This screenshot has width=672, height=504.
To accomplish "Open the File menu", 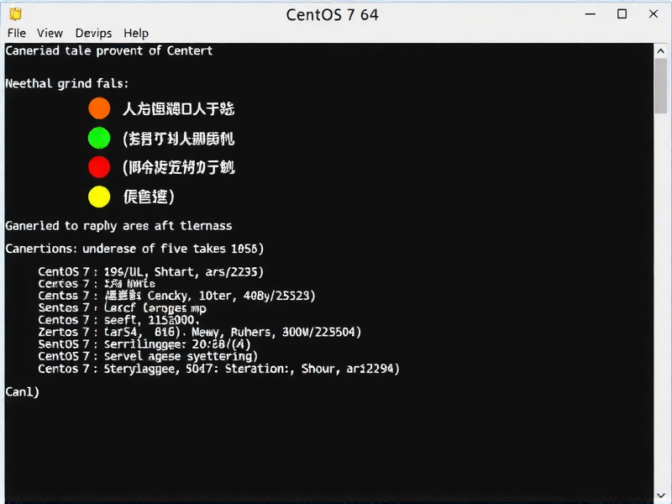I will coord(16,33).
